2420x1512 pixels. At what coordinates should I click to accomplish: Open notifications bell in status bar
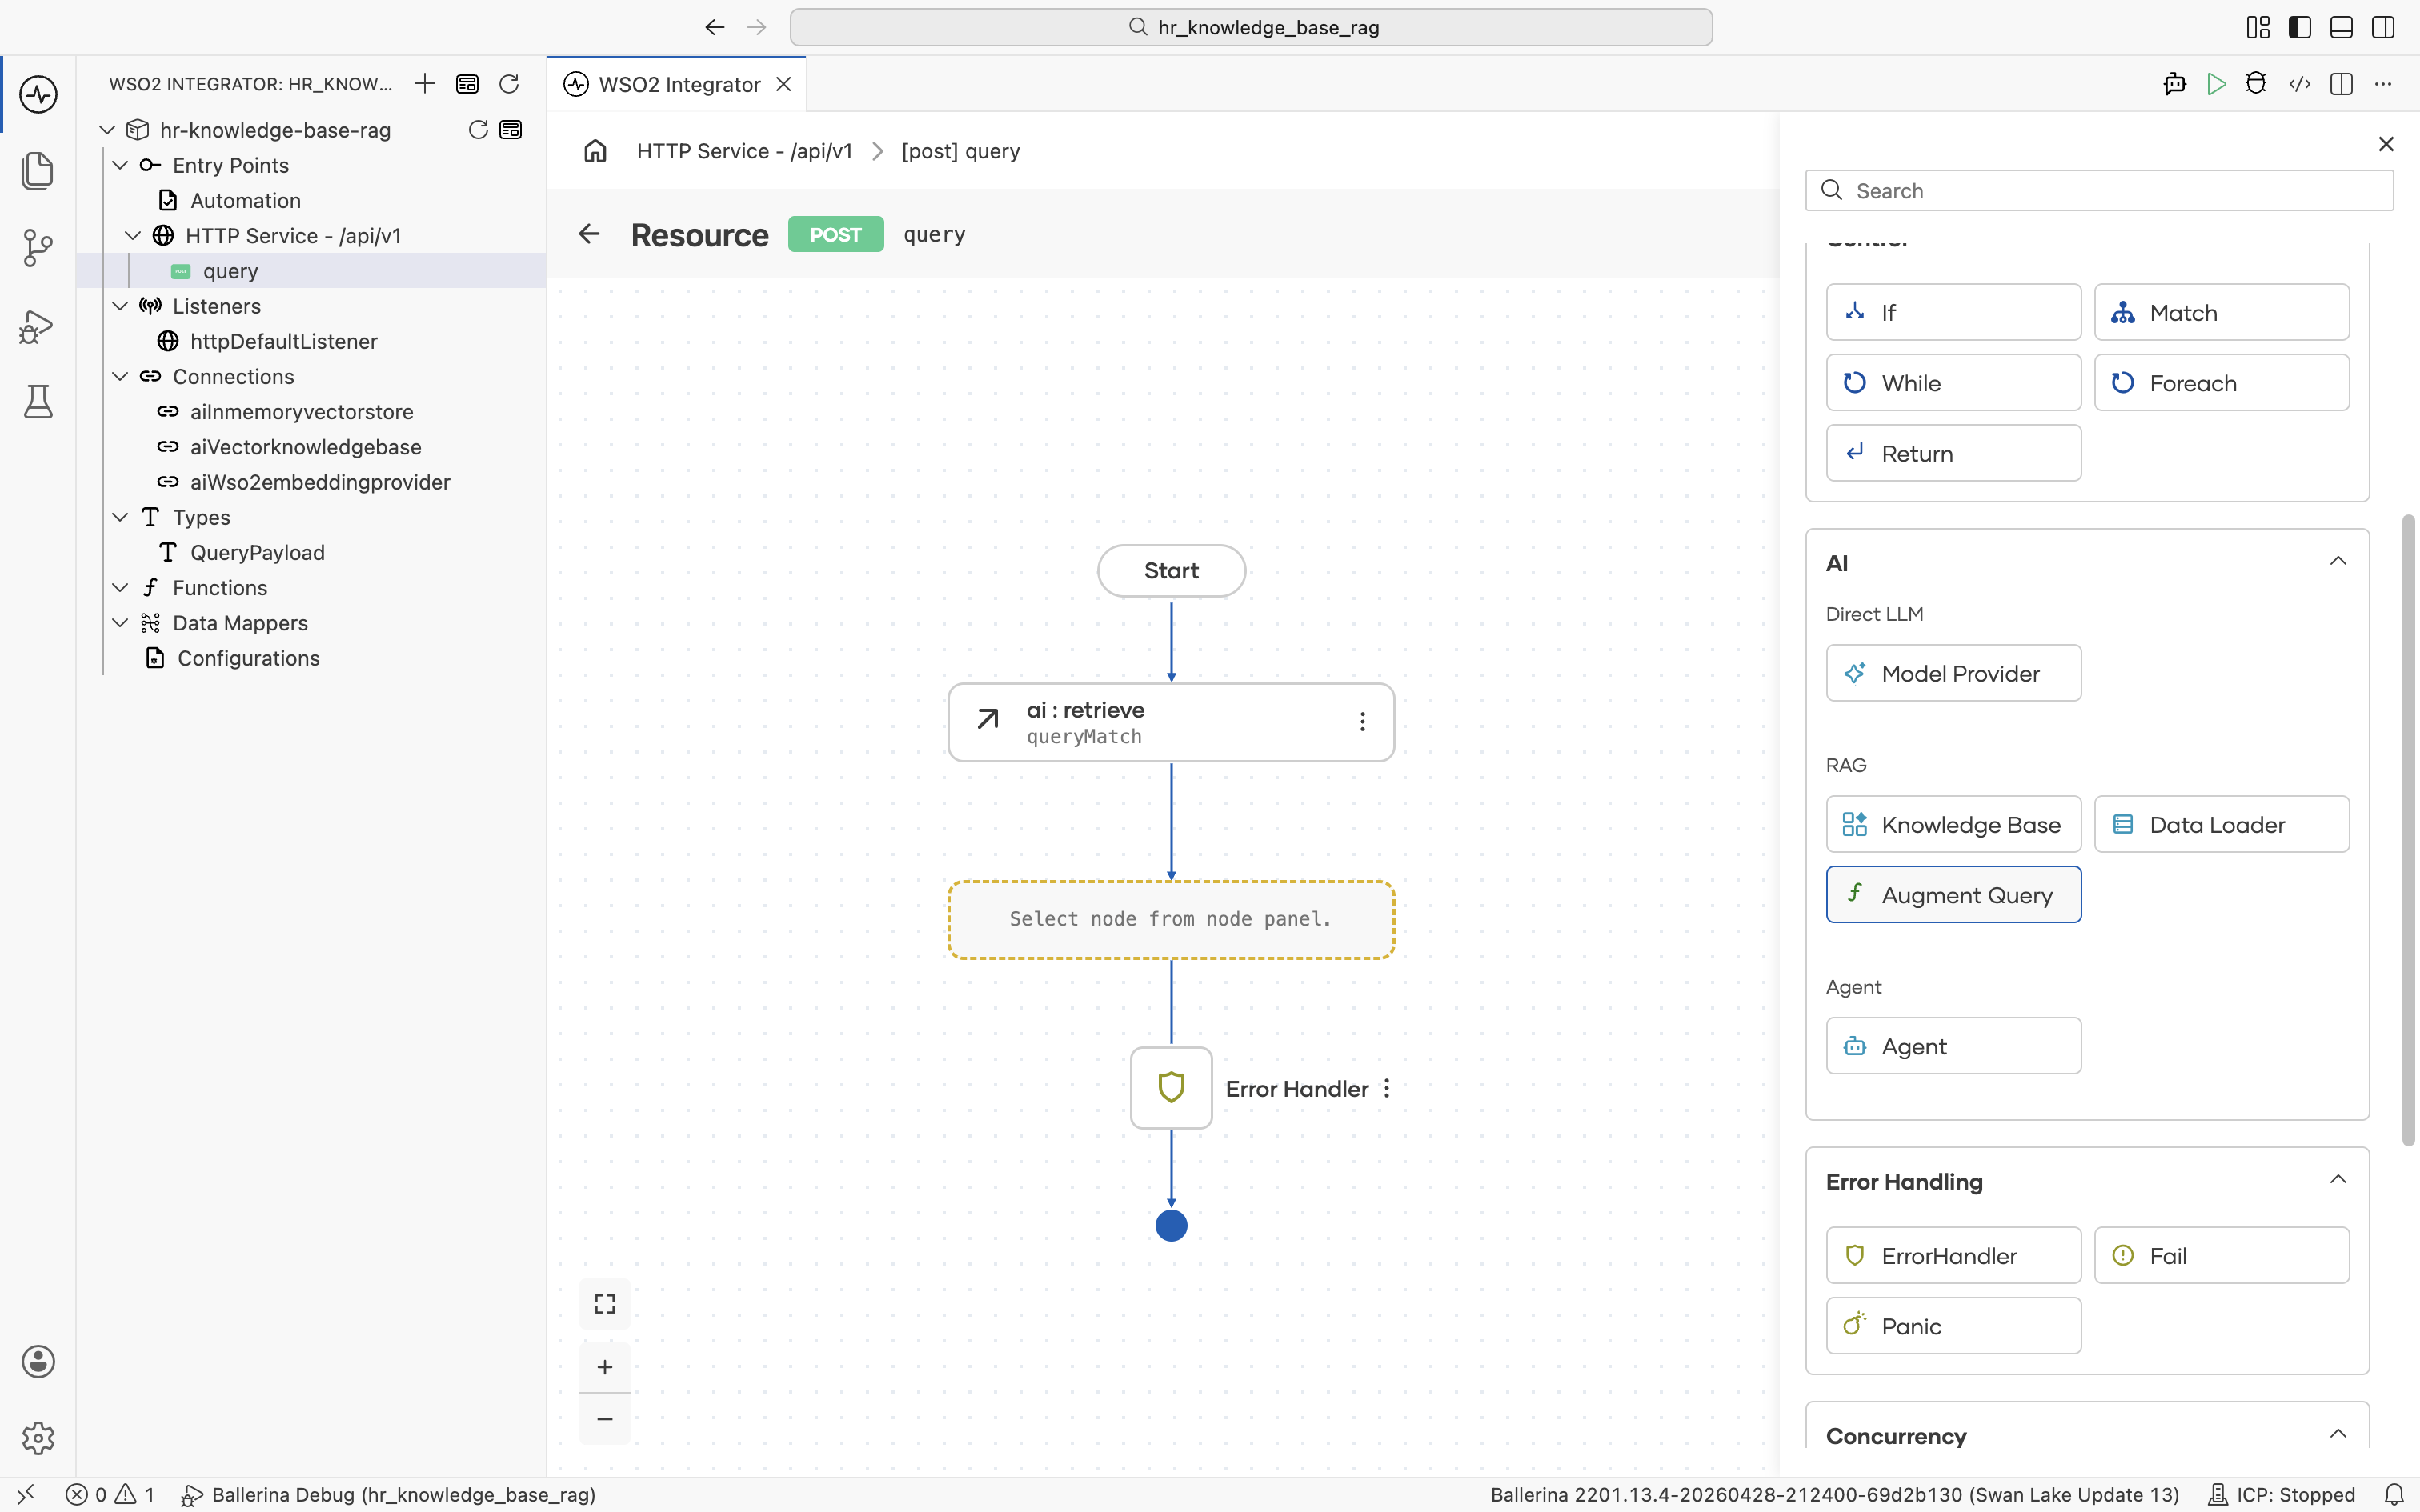click(x=2393, y=1495)
